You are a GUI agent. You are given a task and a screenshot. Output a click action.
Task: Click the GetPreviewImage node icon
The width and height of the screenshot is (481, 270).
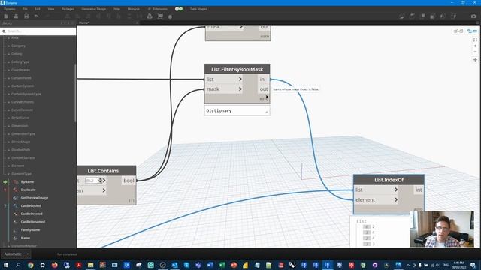point(15,198)
